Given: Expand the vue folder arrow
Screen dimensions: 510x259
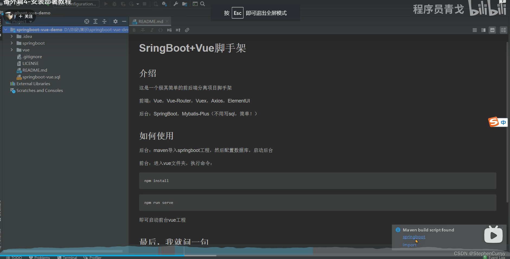Looking at the screenshot, I should (x=12, y=50).
